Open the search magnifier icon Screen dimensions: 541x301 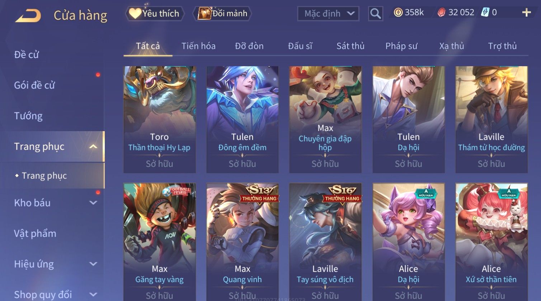(x=375, y=14)
